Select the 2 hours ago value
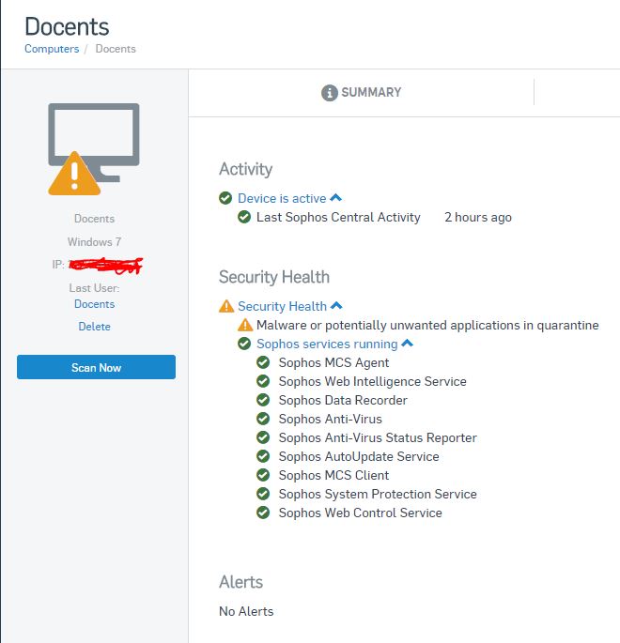This screenshot has width=620, height=643. (x=478, y=218)
